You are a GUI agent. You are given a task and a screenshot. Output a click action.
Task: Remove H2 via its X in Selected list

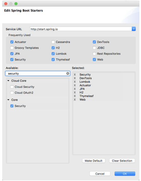coord(75,93)
